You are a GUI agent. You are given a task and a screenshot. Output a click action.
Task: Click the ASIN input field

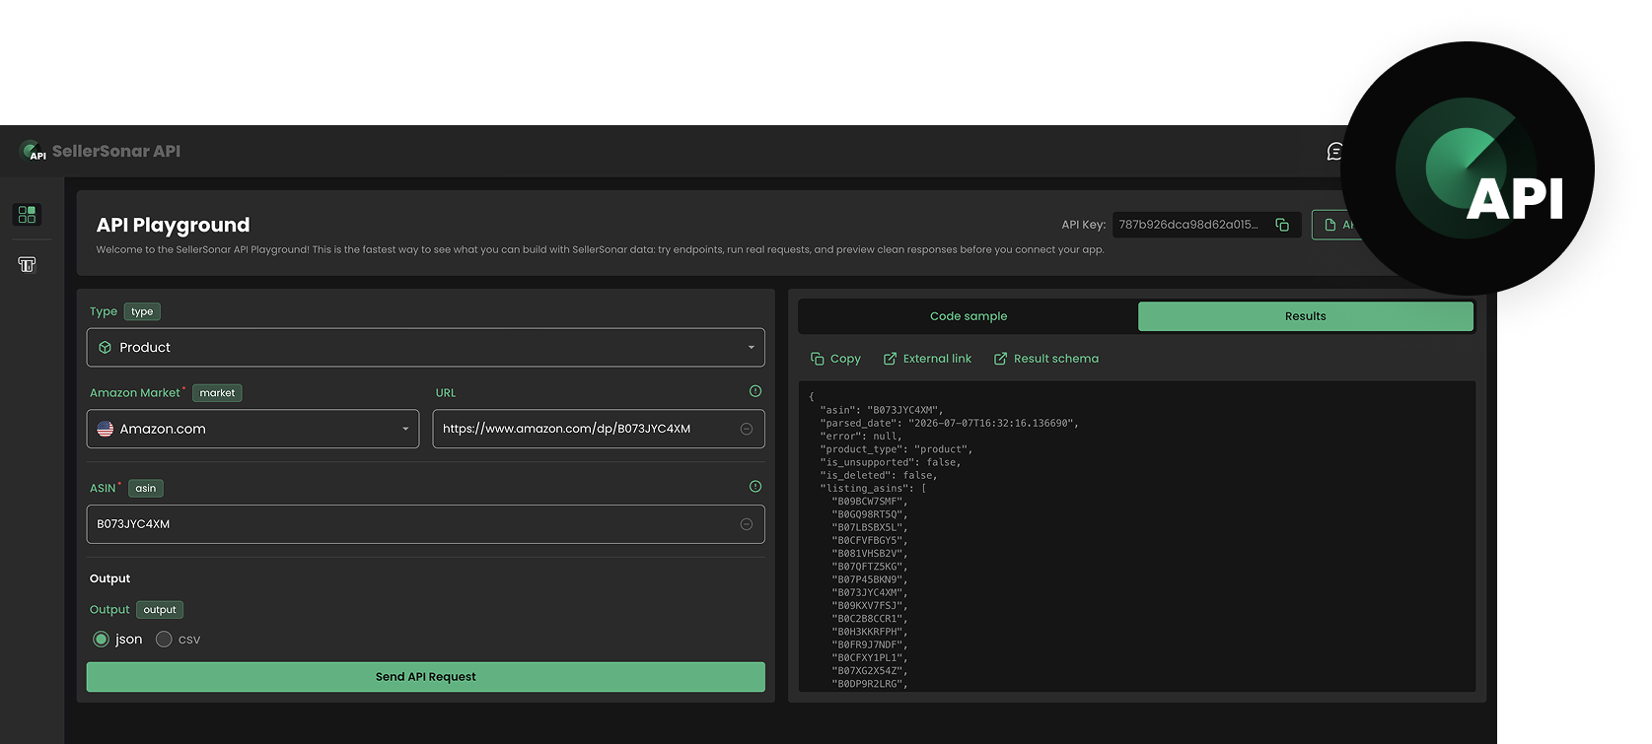(x=426, y=524)
